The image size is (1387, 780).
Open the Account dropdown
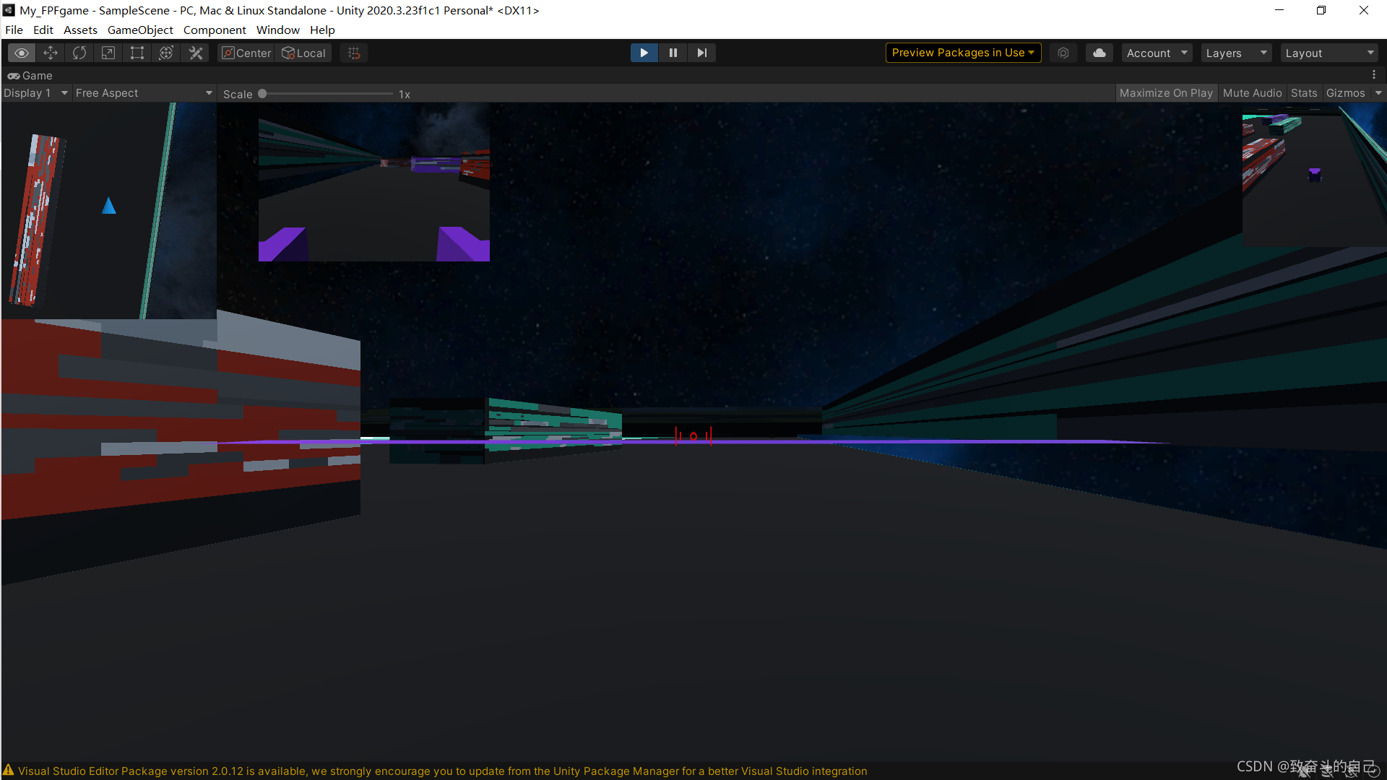point(1157,53)
